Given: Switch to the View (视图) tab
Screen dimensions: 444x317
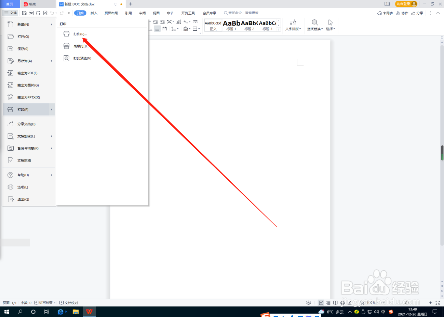Looking at the screenshot, I should click(156, 13).
